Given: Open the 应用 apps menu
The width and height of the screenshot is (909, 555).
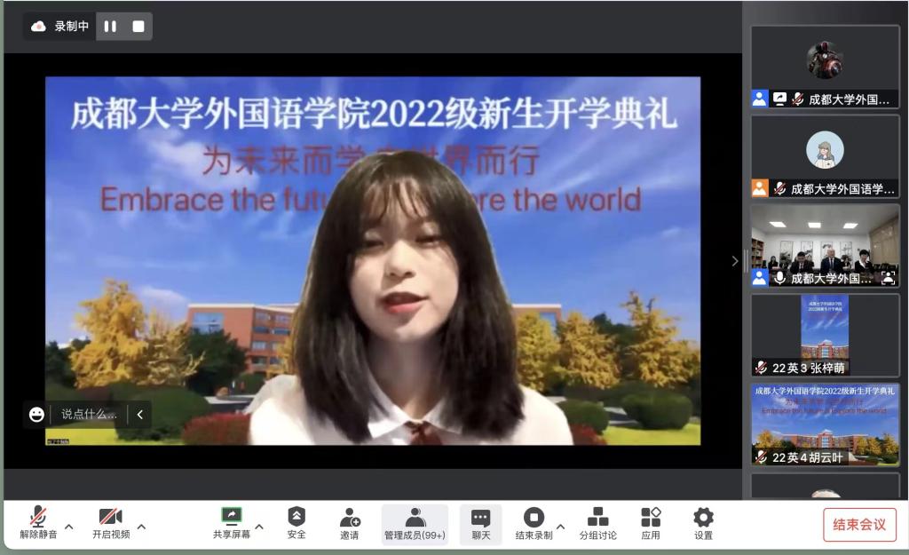Looking at the screenshot, I should pyautogui.click(x=651, y=523).
